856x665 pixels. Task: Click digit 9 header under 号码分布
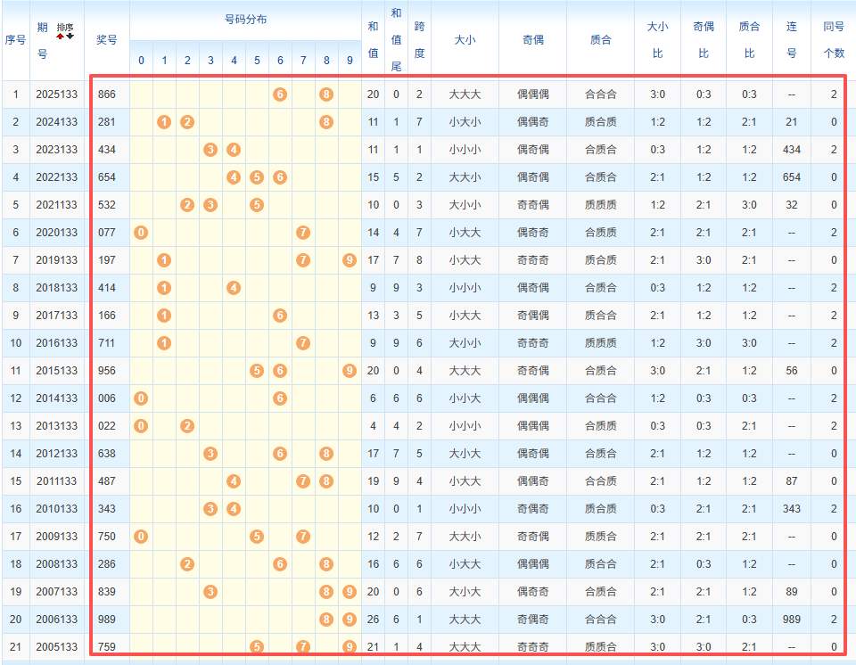click(x=350, y=60)
